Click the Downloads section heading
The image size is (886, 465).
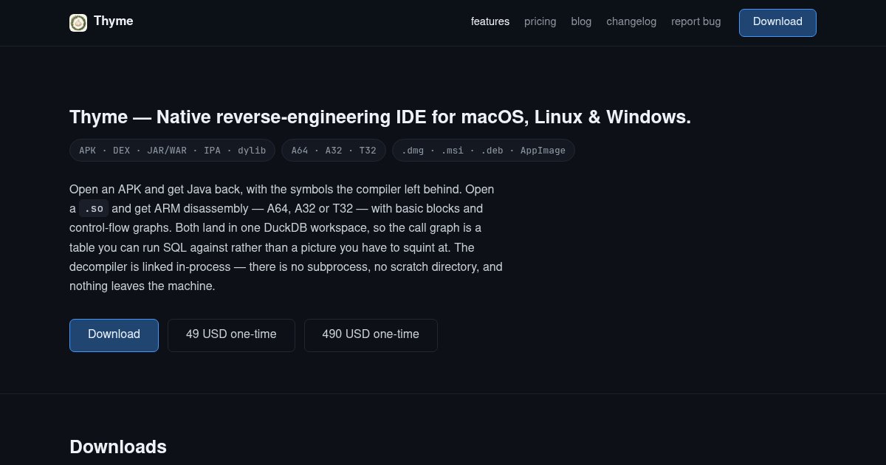click(118, 447)
